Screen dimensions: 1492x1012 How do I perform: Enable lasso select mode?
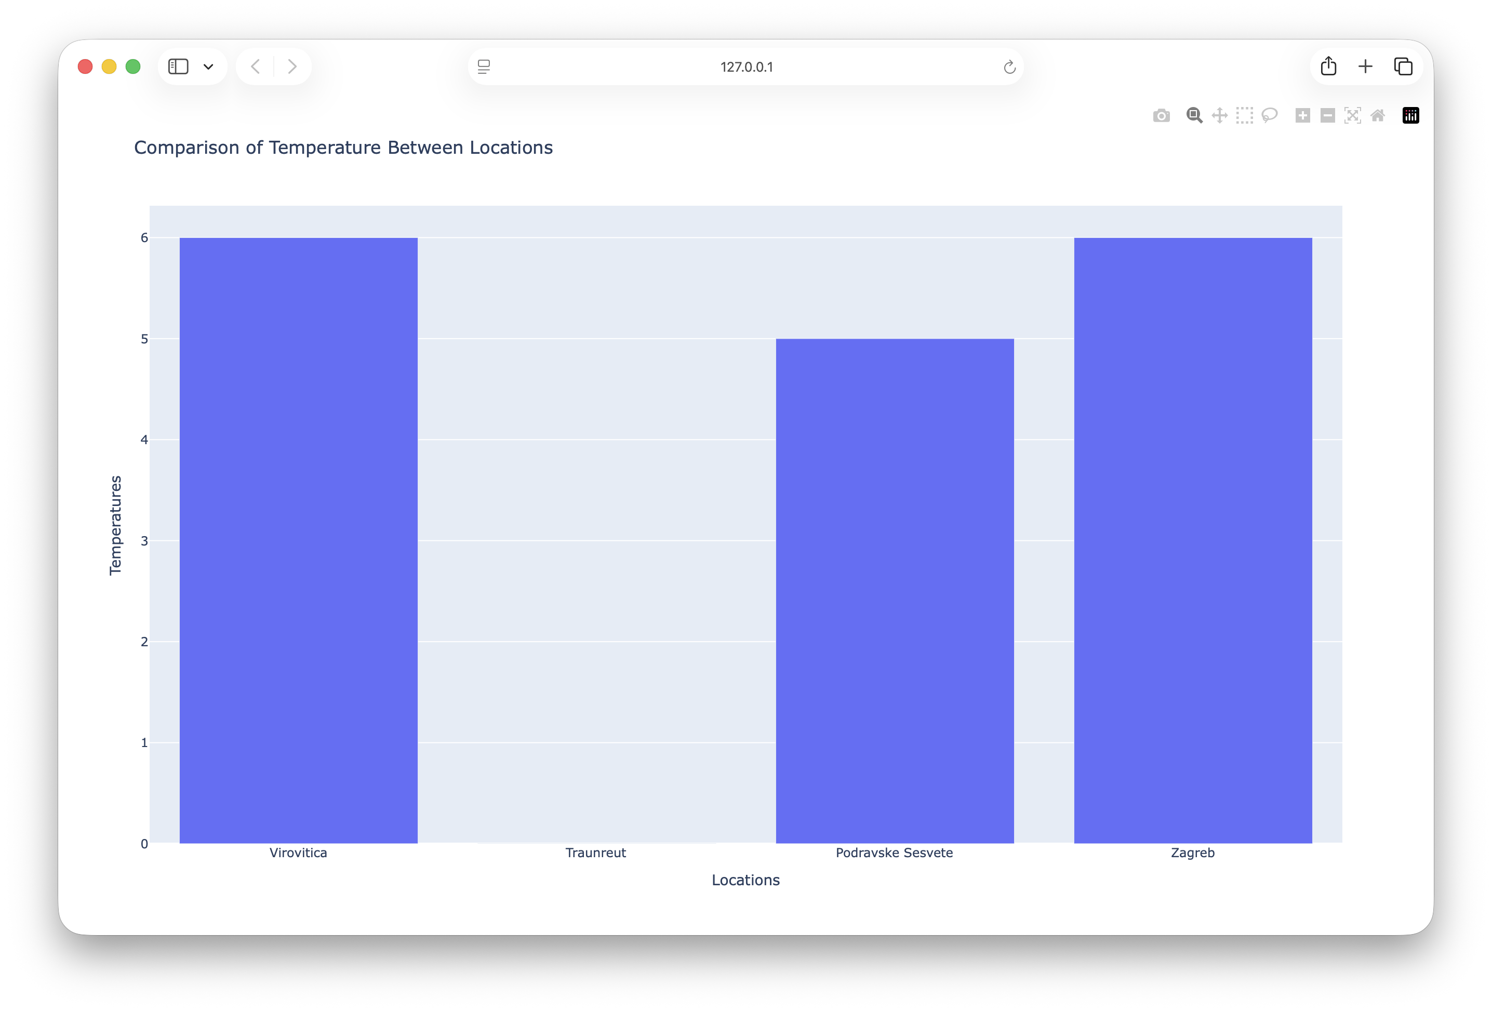coord(1269,115)
